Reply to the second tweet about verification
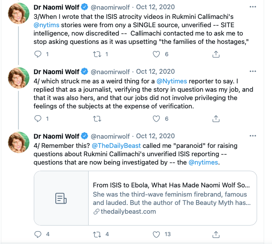The image size is (272, 244). pyautogui.click(x=38, y=118)
